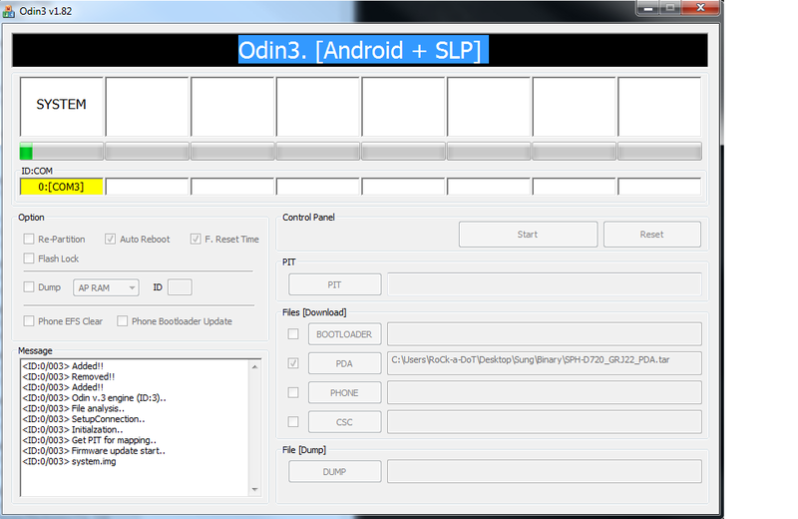Toggle the F. Reset Time checkbox

196,239
